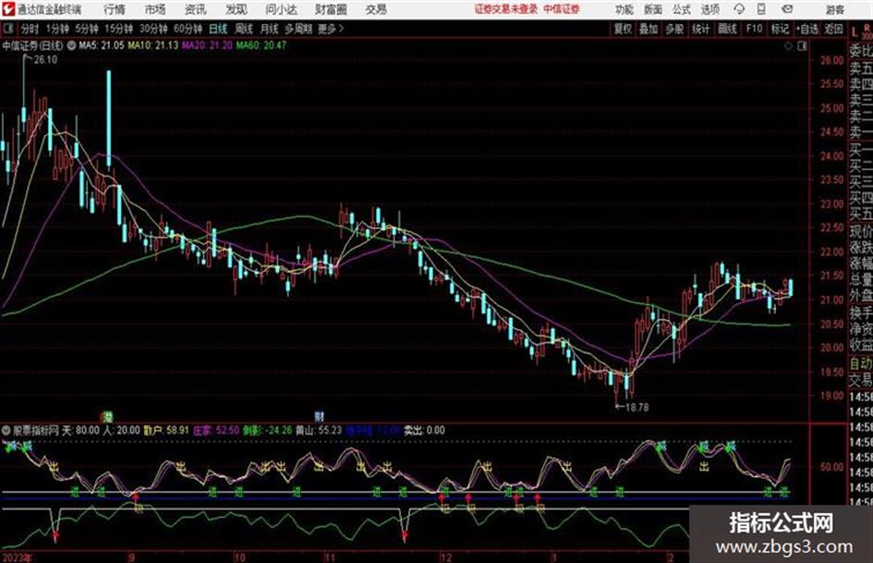
Task: Expand the 多周期 multi-period option
Action: [298, 29]
